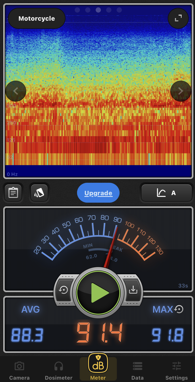
Task: Tap the fullscreen expand icon on spectrogram
Action: point(178,18)
